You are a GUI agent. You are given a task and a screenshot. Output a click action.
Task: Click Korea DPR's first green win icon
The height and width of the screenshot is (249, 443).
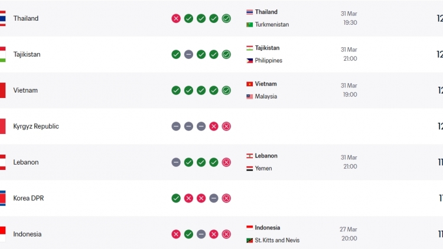click(x=176, y=198)
